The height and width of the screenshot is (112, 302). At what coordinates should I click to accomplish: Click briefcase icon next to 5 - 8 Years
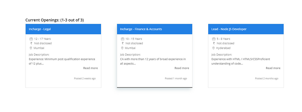(214, 39)
